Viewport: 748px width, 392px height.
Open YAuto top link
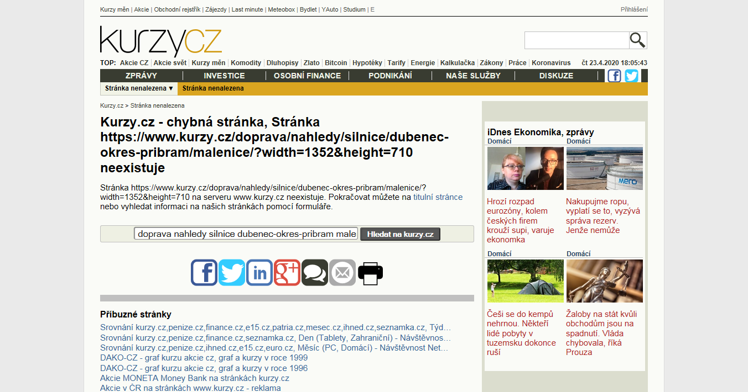(330, 9)
